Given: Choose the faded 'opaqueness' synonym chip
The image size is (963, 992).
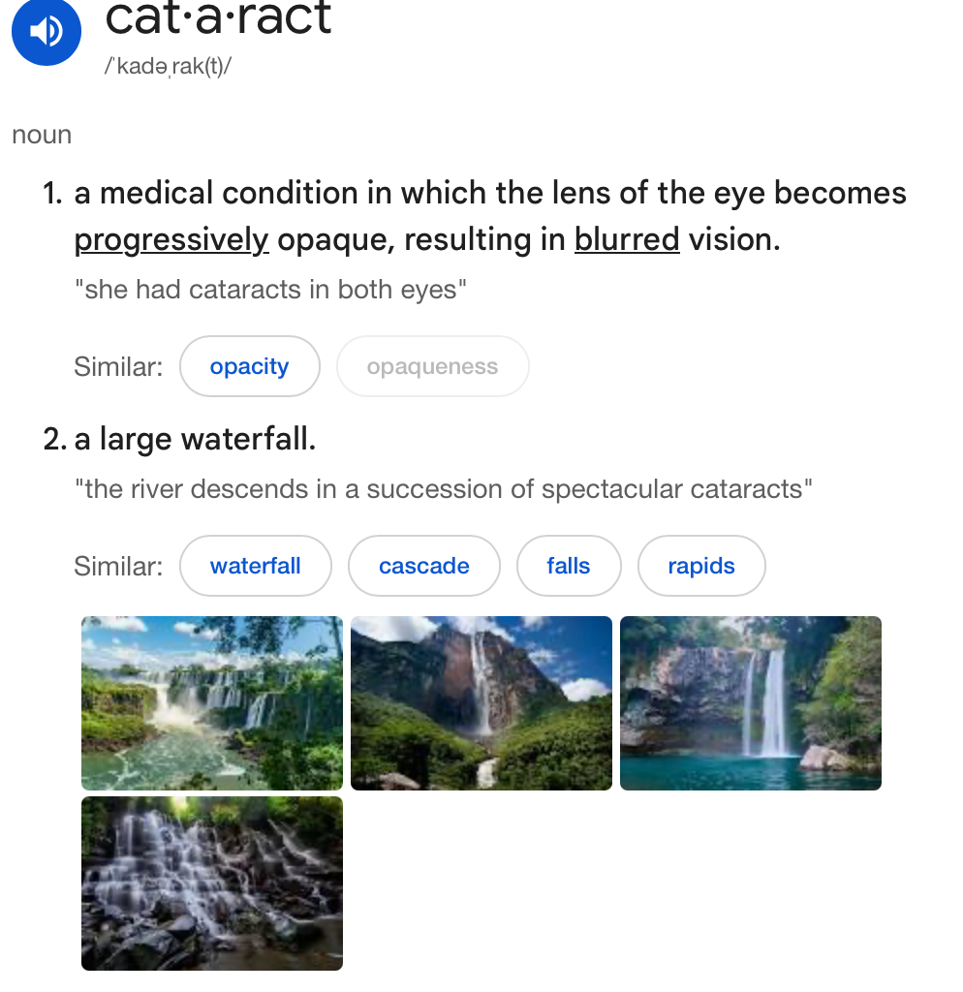Looking at the screenshot, I should pos(432,366).
